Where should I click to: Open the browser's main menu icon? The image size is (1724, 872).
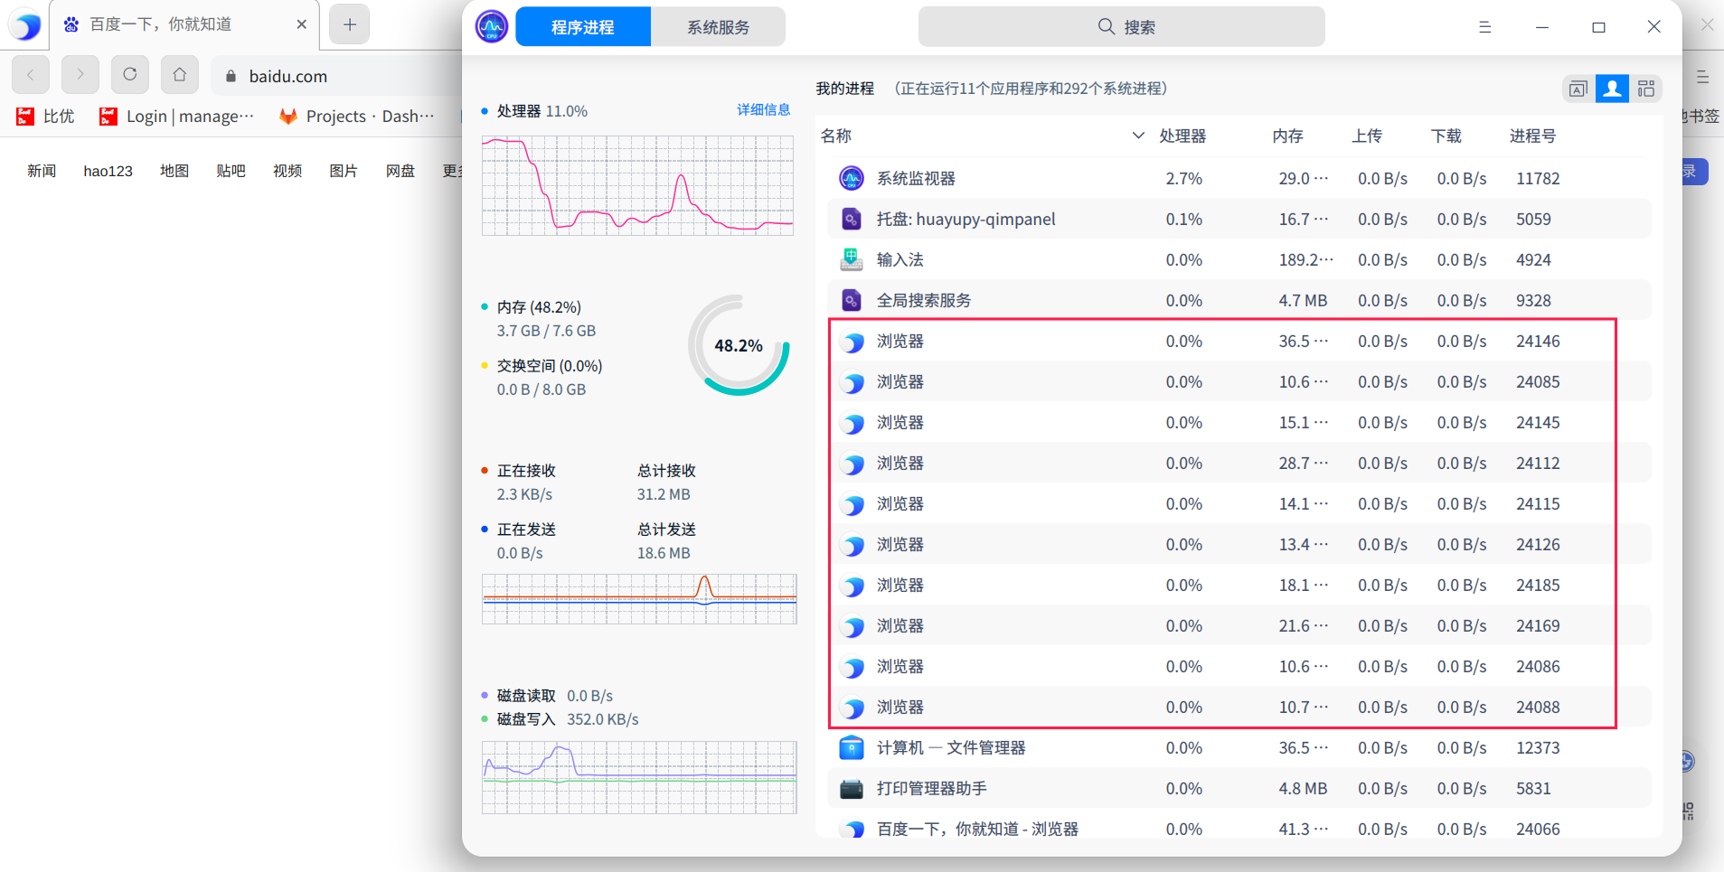click(1702, 77)
